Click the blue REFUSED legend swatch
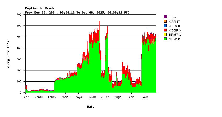Screen dimensions: 222x117 165,26
